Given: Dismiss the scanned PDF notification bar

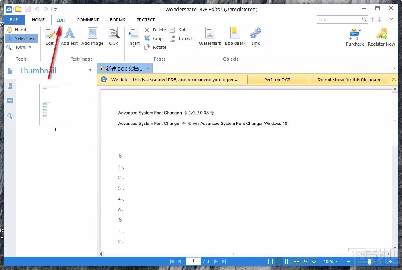Looking at the screenshot, I should pos(394,79).
